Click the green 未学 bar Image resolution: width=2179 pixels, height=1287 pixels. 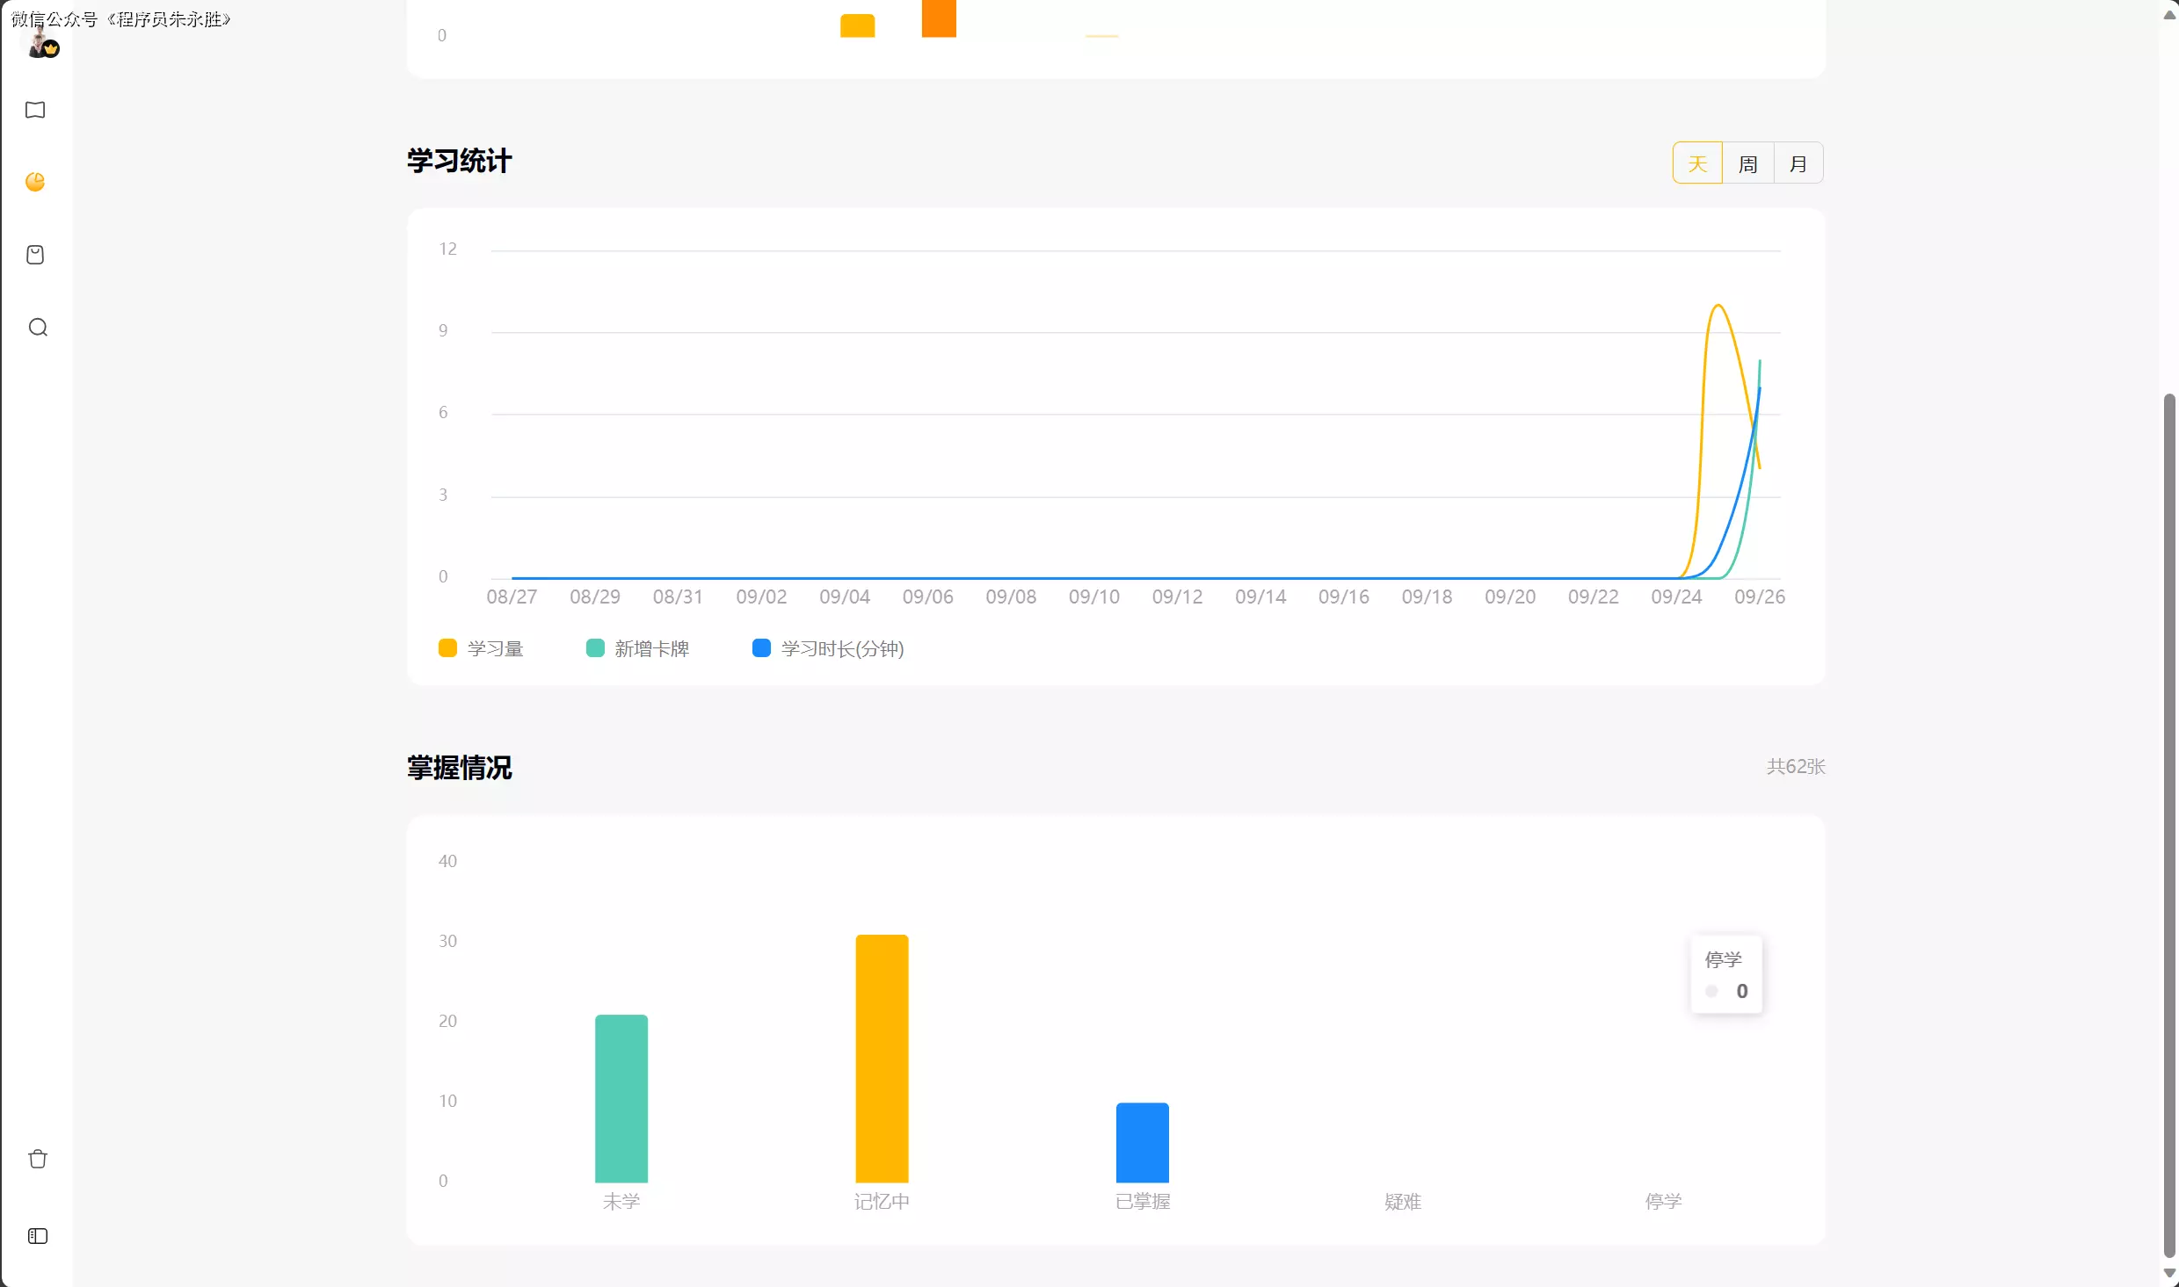tap(621, 1098)
